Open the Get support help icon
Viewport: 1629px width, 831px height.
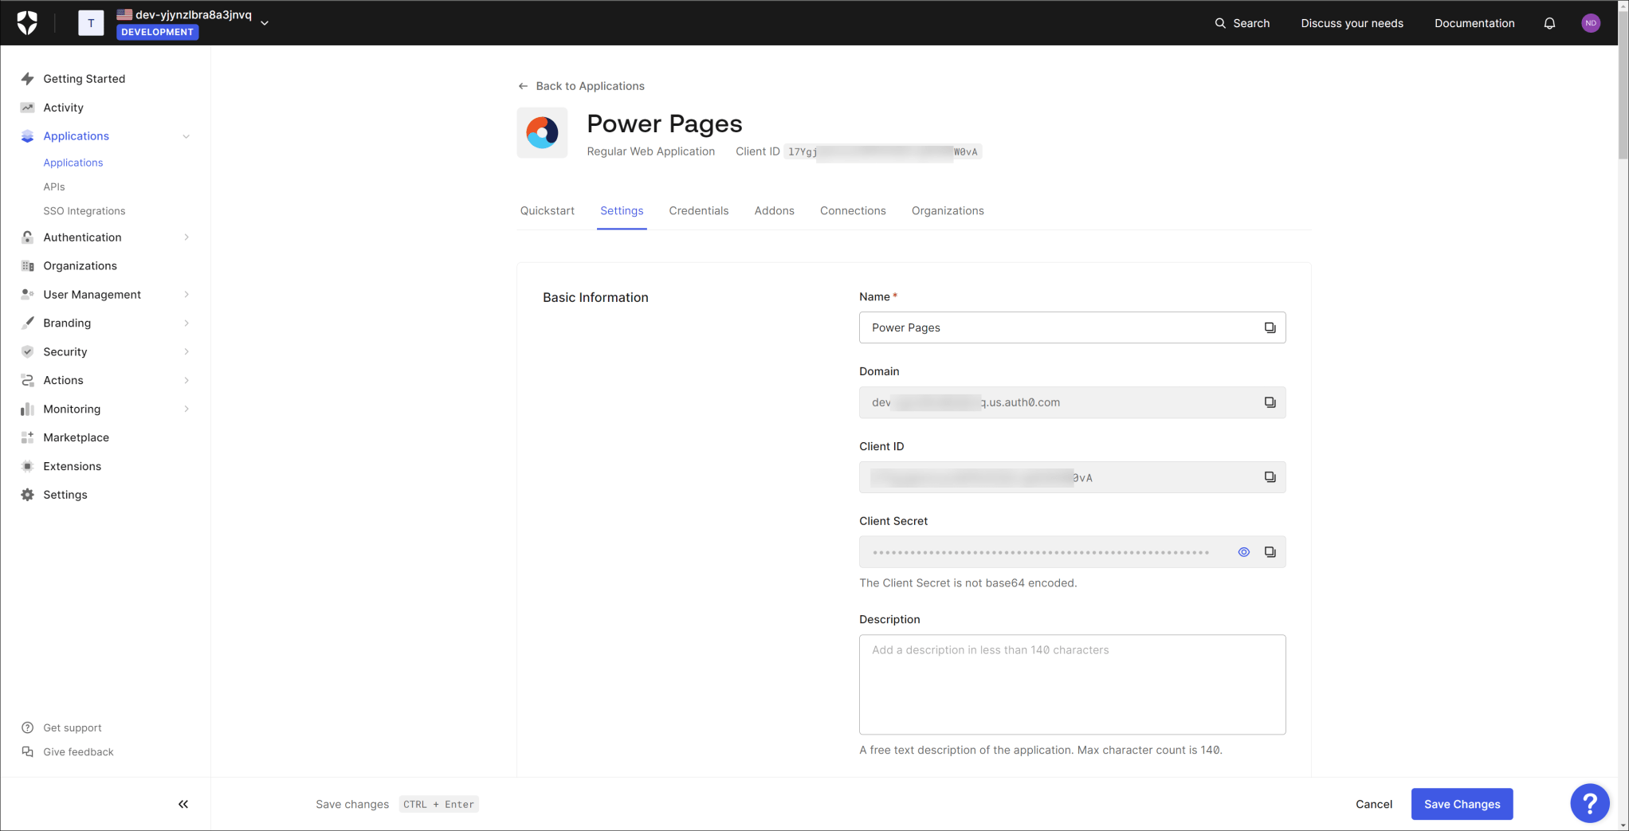pos(27,727)
